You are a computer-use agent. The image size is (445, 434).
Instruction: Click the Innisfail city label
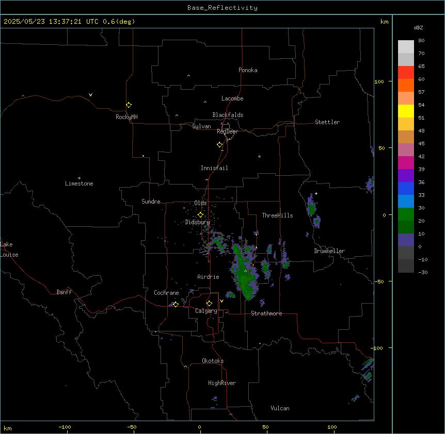214,168
